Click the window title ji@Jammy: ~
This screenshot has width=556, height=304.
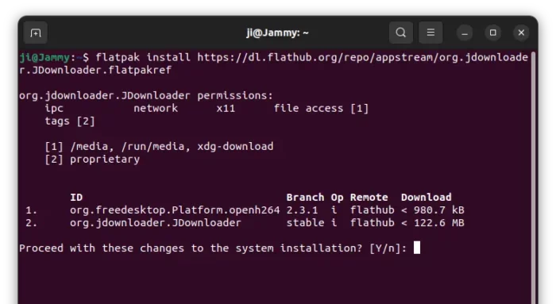[278, 33]
